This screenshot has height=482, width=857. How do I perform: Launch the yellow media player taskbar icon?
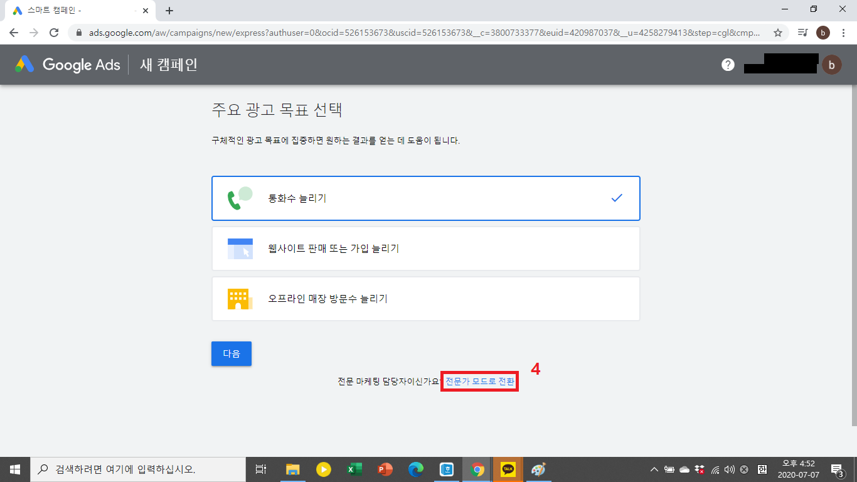pyautogui.click(x=324, y=469)
